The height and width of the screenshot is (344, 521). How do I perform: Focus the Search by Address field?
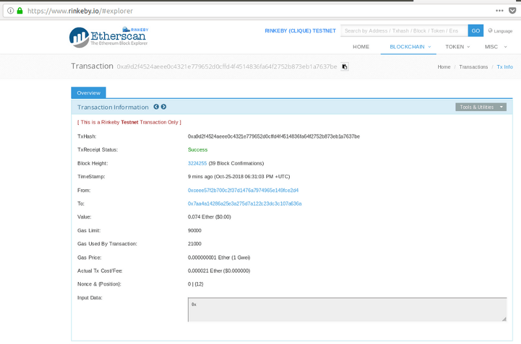point(404,31)
